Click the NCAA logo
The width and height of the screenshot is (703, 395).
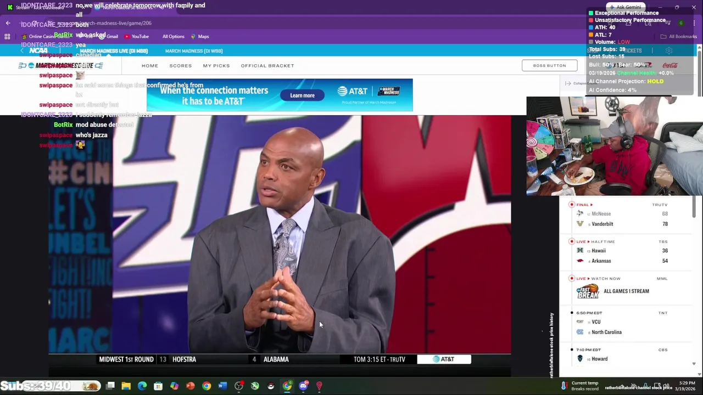point(38,50)
